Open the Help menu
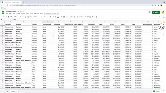This screenshot has width=166, height=93. click(41, 14)
